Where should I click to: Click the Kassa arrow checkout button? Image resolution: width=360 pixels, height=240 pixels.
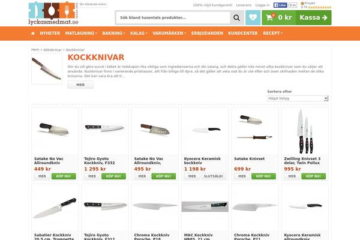pyautogui.click(x=313, y=17)
